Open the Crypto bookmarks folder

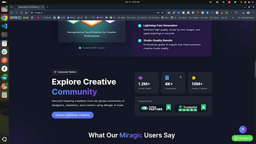[x=194, y=18]
